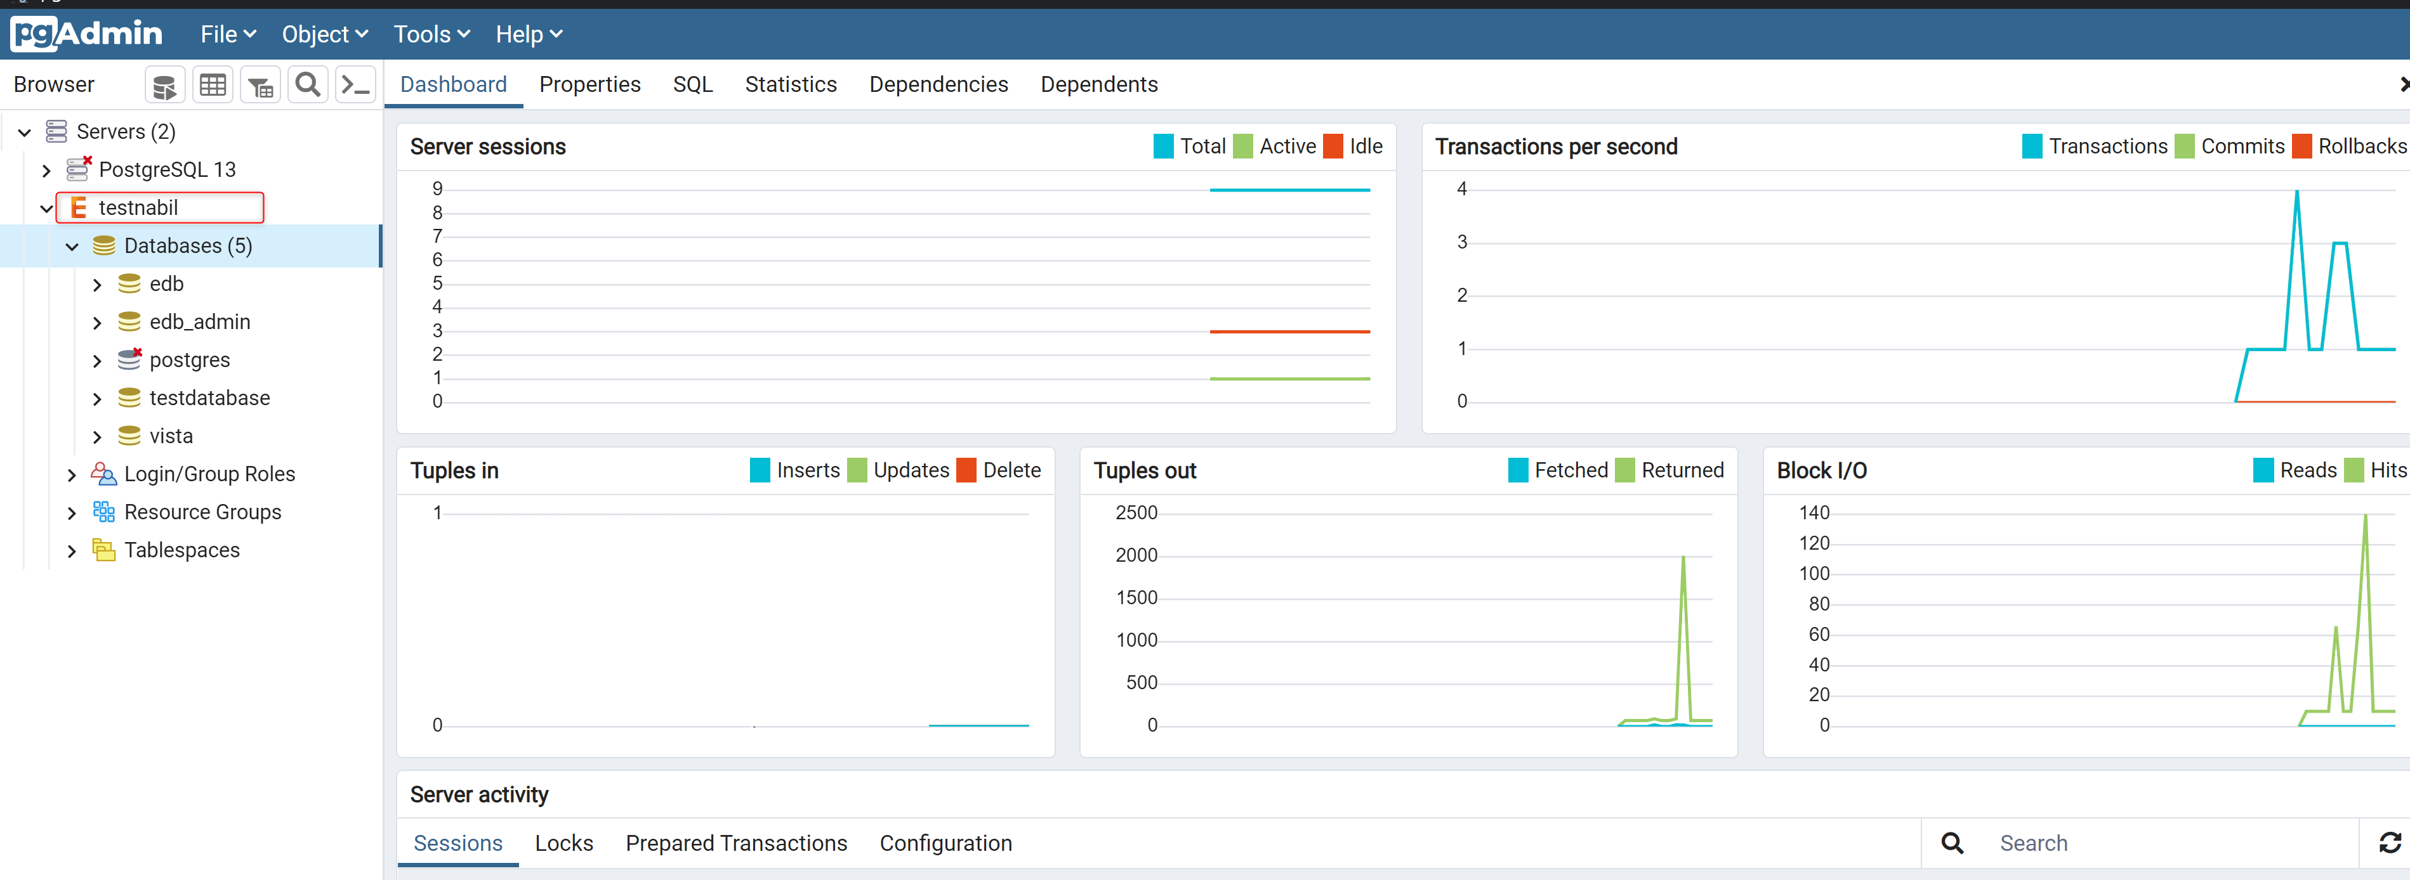Click the Databases folder icon

point(104,246)
